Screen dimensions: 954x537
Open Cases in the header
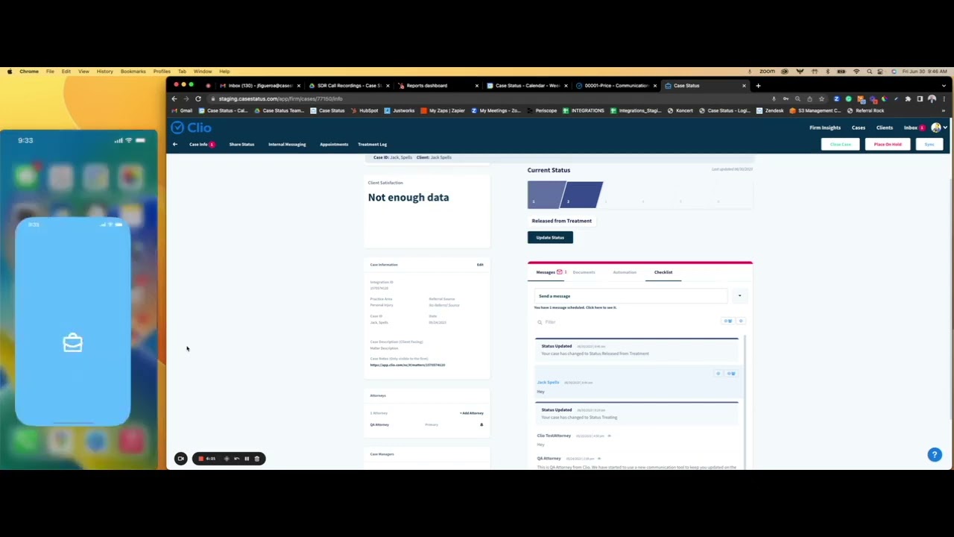(859, 128)
